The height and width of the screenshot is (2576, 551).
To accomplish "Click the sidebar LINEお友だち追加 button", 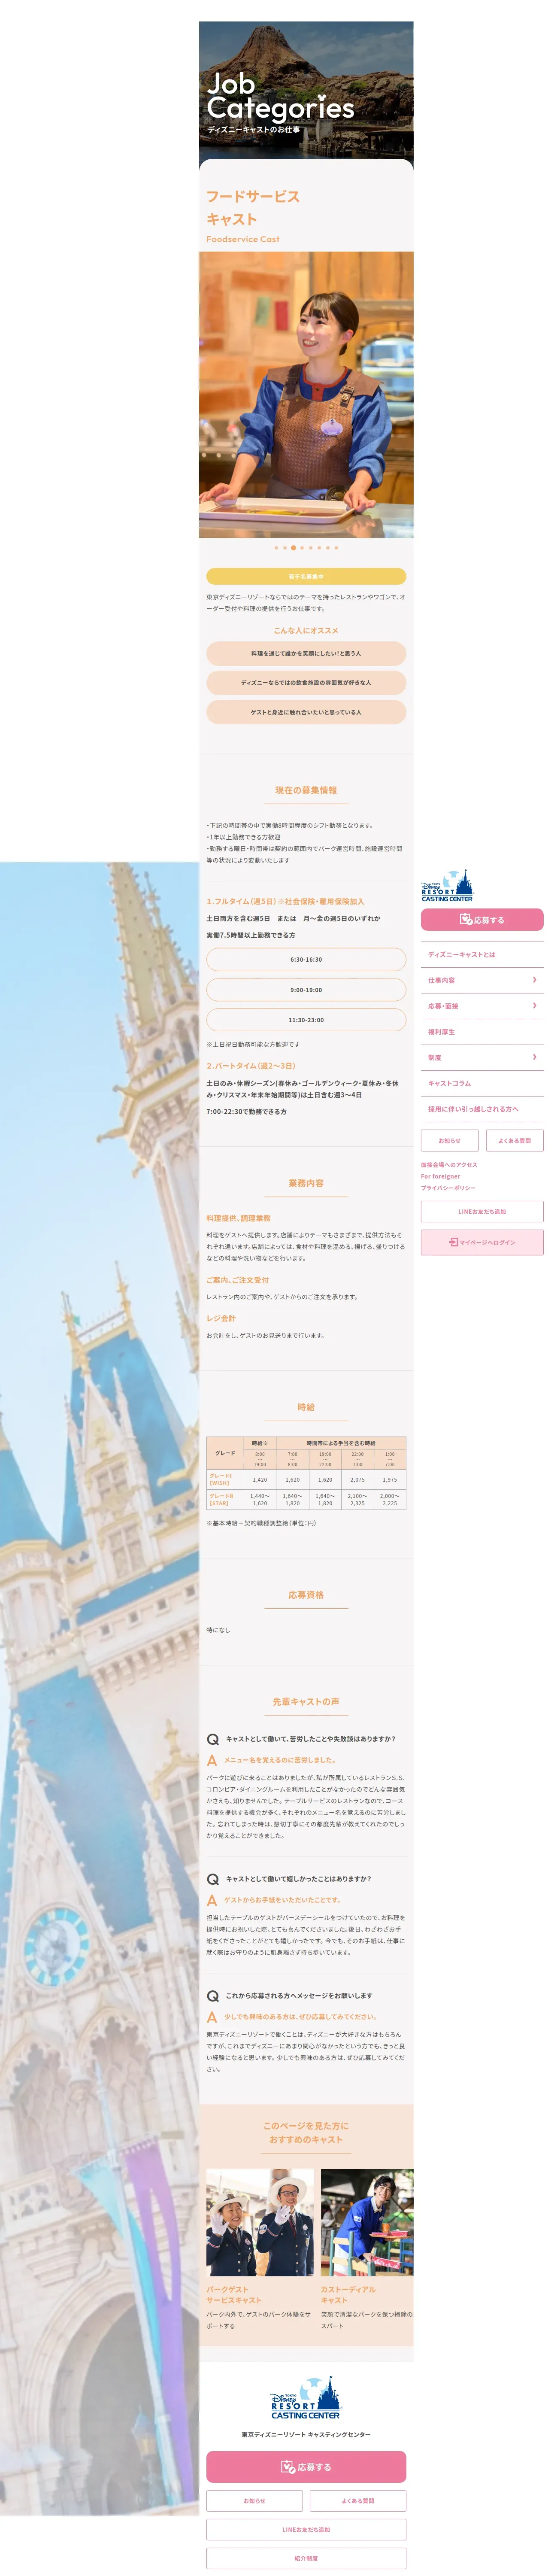I will (x=482, y=1212).
